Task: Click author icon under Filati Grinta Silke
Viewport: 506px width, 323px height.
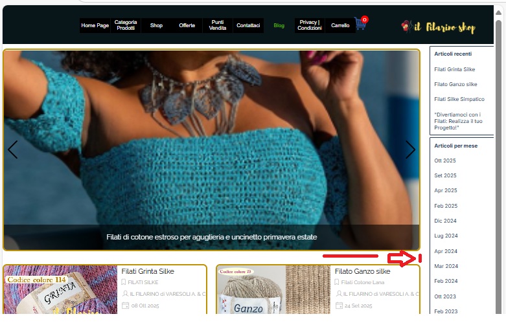Action: point(124,293)
